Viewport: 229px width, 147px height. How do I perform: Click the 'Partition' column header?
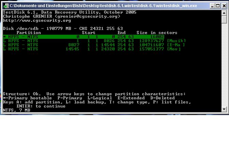[x=29, y=33]
